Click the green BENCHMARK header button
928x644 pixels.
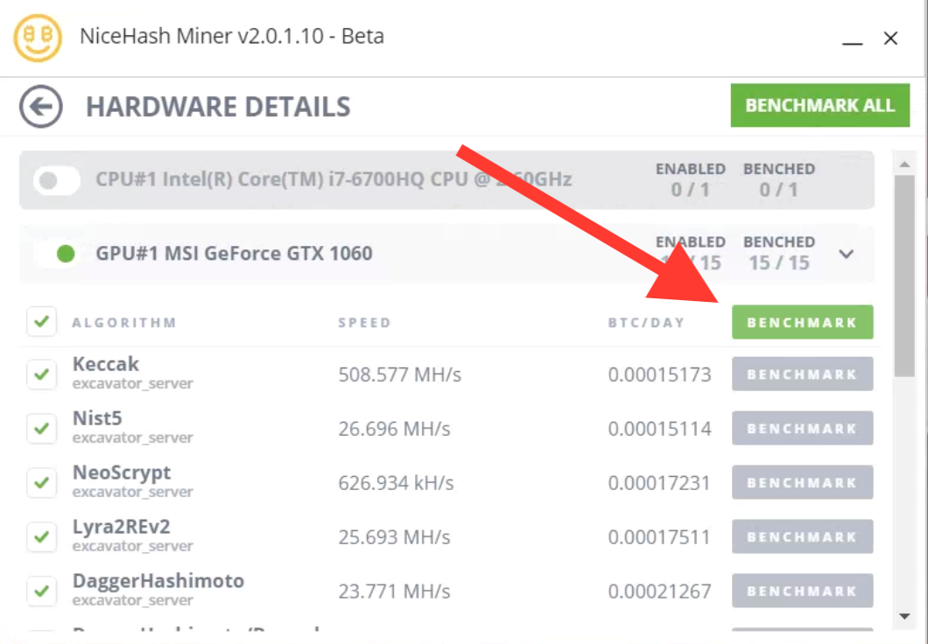click(x=803, y=322)
